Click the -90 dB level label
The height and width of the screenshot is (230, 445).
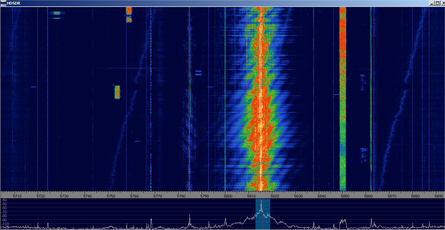(x=4, y=220)
